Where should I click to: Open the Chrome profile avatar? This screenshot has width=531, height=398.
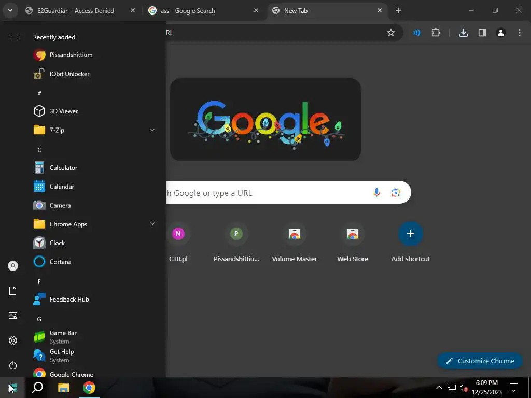coord(501,33)
